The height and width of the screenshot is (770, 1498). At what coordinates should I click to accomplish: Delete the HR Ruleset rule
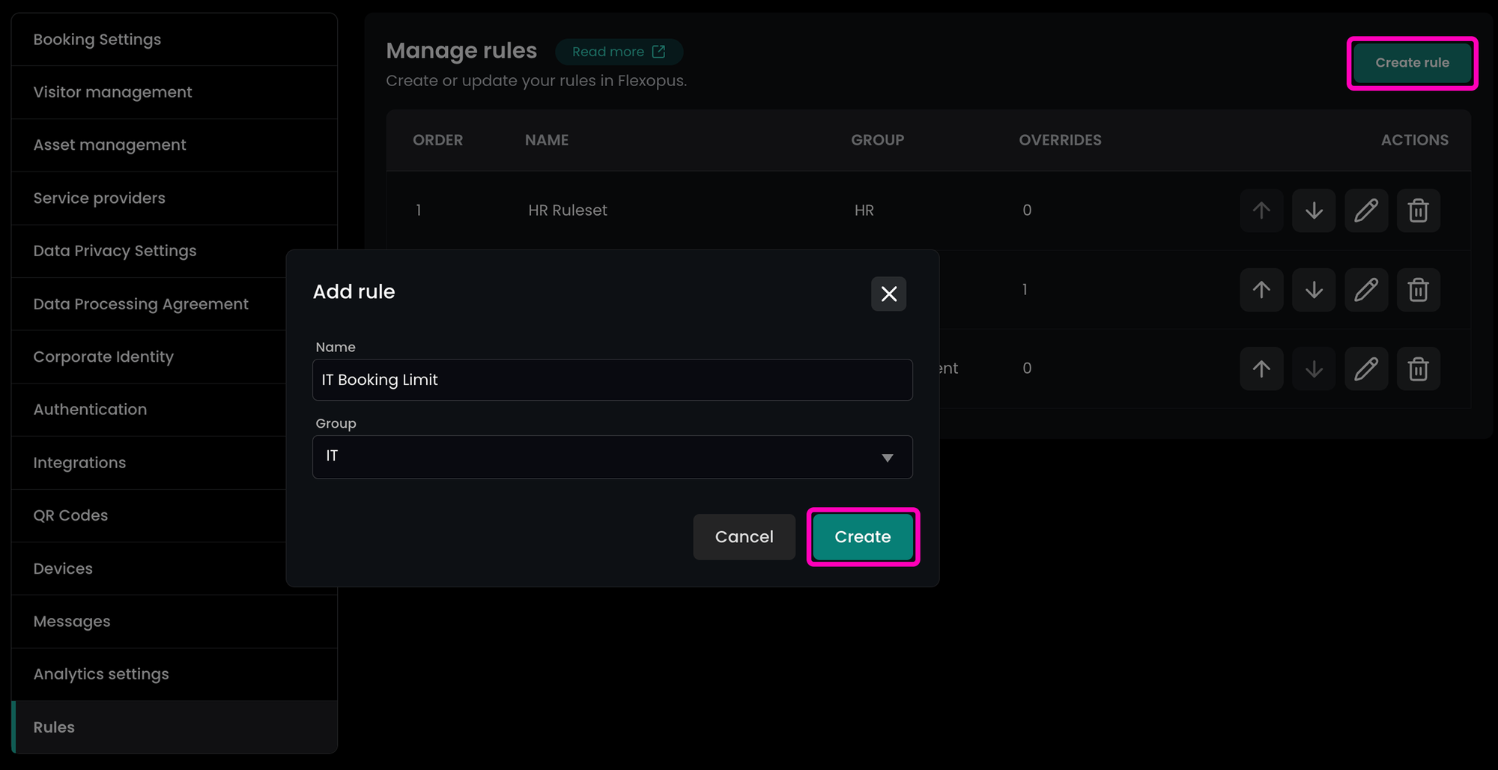(1418, 210)
